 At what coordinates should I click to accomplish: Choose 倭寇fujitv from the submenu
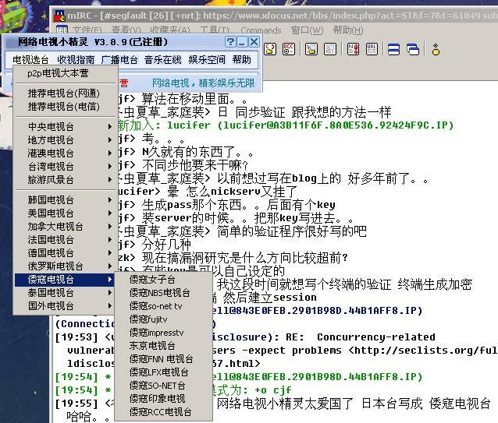164,319
